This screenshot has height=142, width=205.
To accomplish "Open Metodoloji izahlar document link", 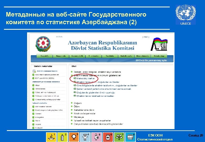I will [x=86, y=78].
